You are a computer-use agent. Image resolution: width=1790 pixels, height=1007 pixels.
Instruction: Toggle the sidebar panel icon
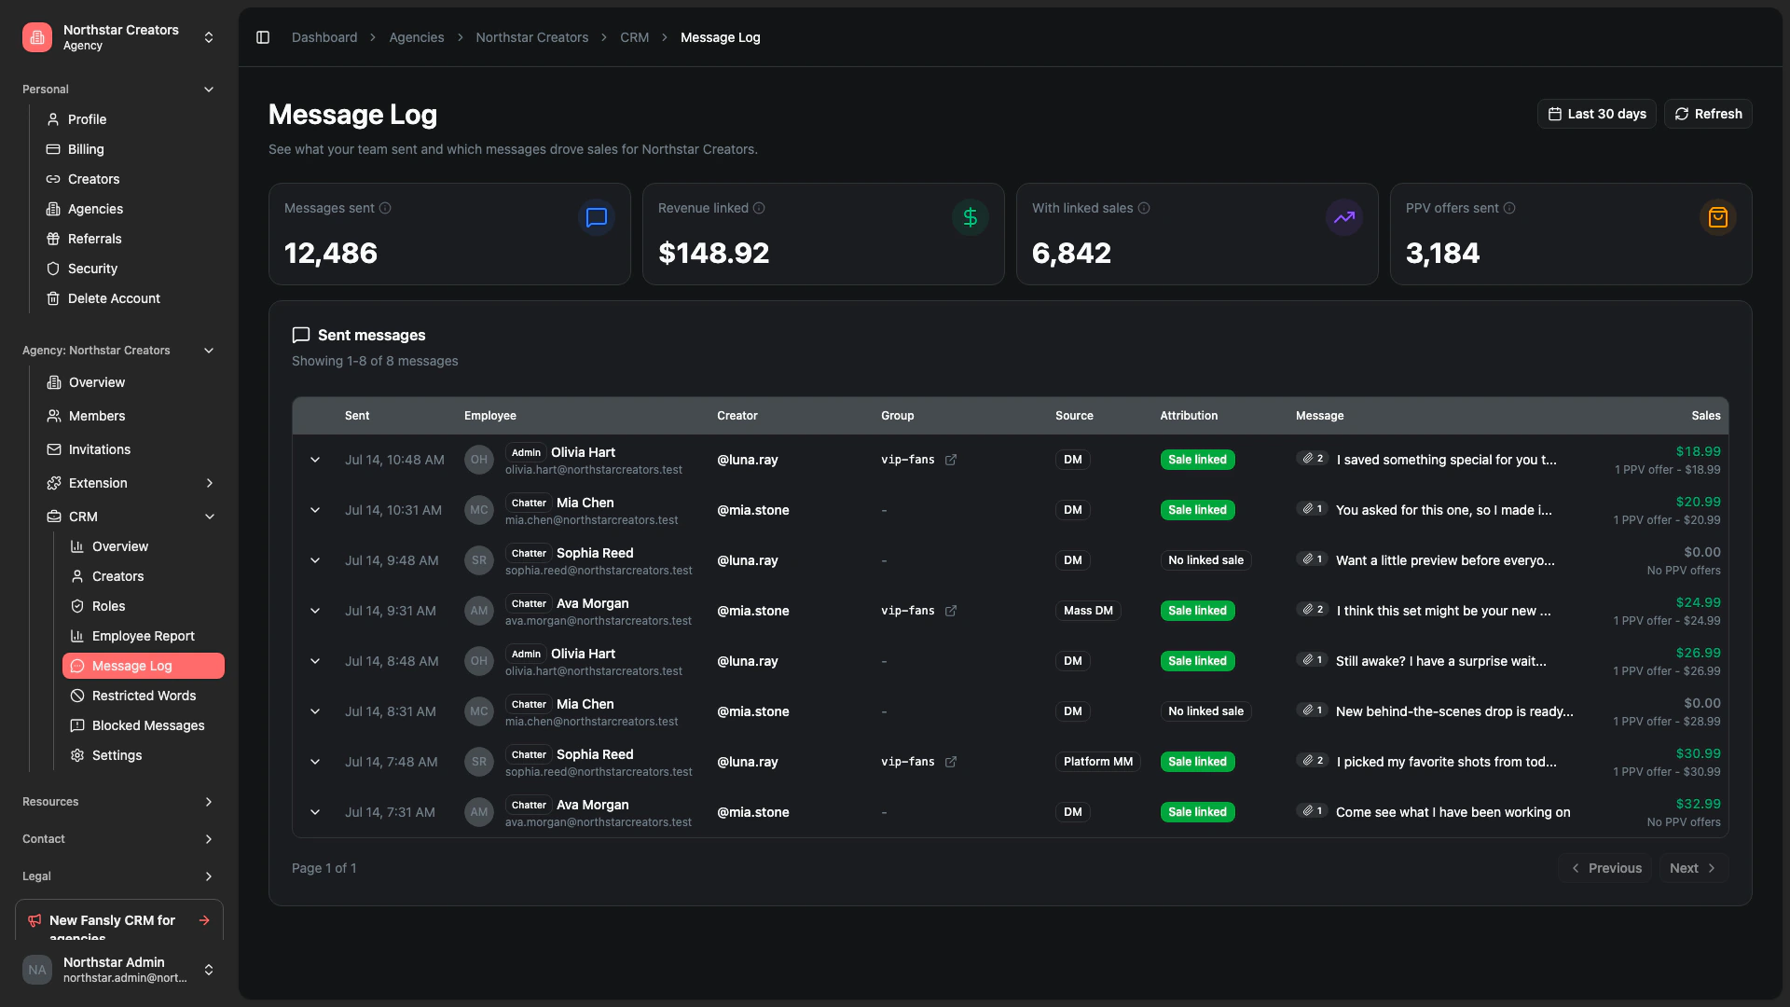pos(263,37)
